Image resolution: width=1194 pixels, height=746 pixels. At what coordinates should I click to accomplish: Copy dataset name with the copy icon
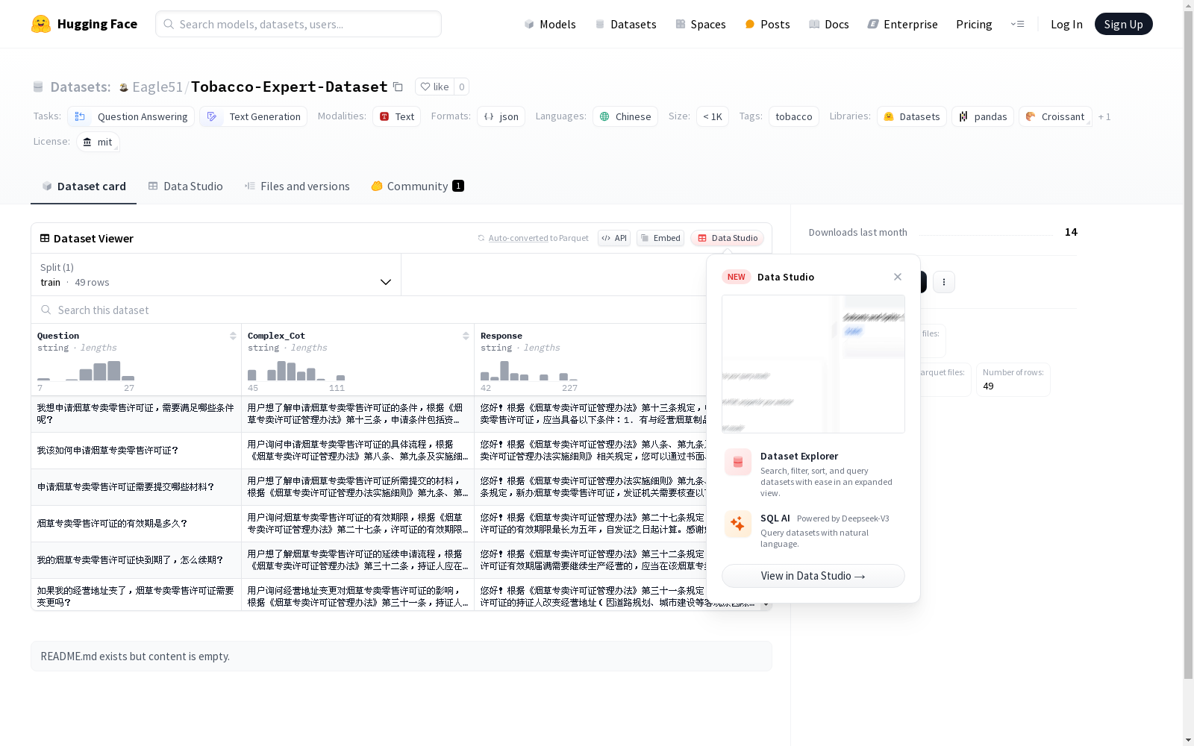point(398,87)
